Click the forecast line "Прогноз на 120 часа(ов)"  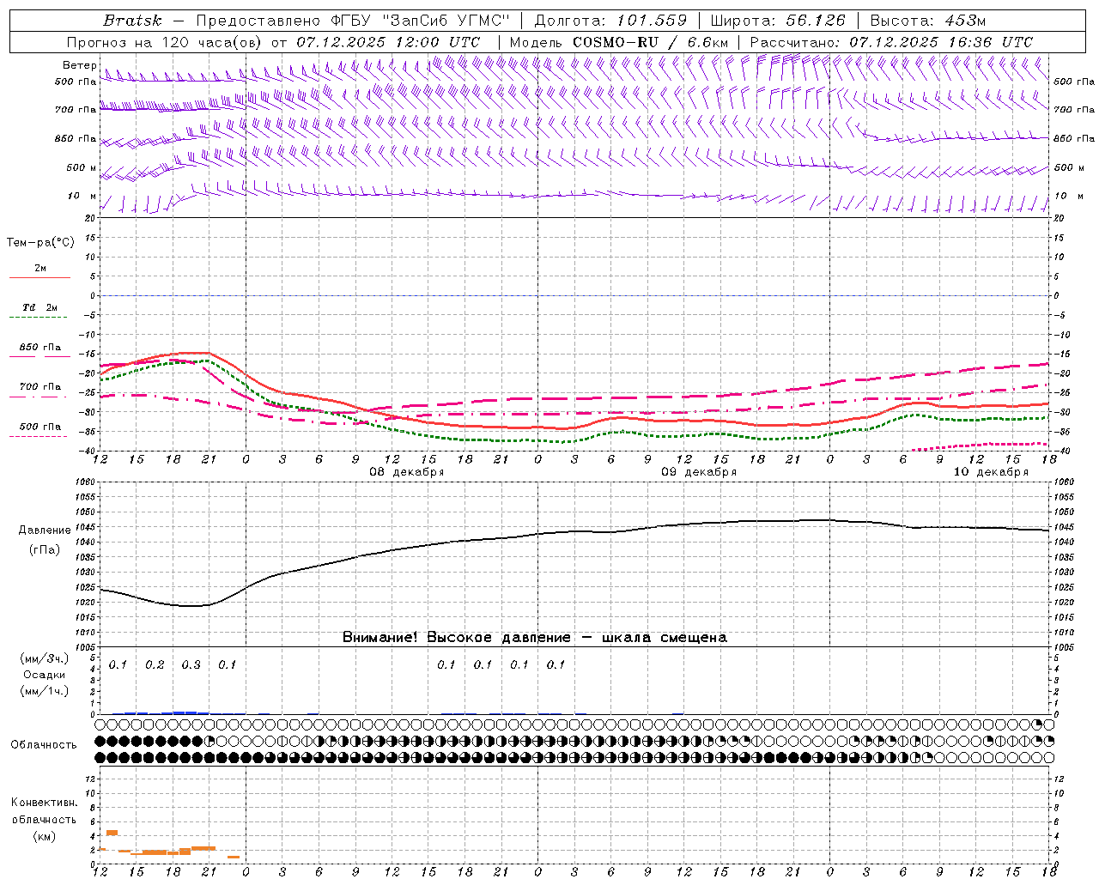pos(165,42)
